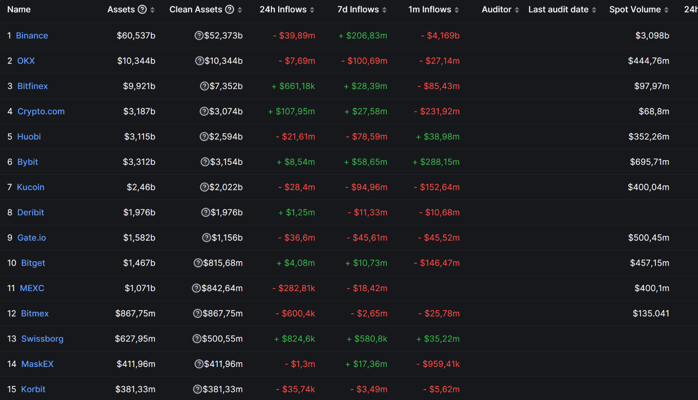Click OKX 7d inflows - $100,69m

coord(364,61)
